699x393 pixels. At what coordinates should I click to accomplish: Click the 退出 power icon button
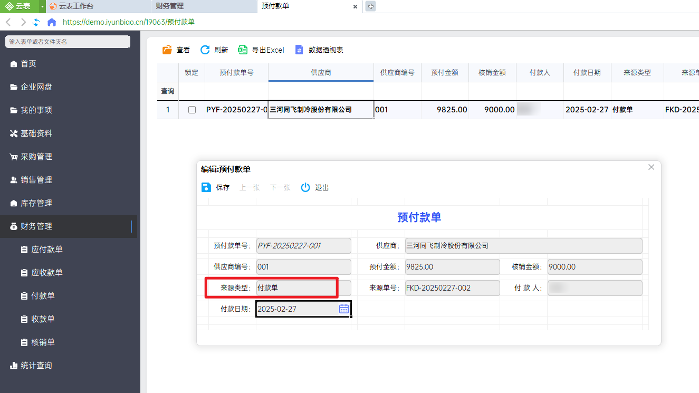pyautogui.click(x=315, y=187)
